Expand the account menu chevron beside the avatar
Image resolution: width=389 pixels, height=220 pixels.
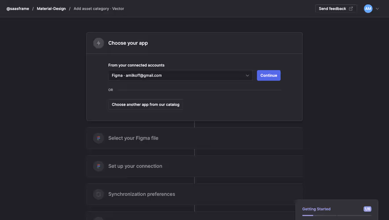point(377,9)
